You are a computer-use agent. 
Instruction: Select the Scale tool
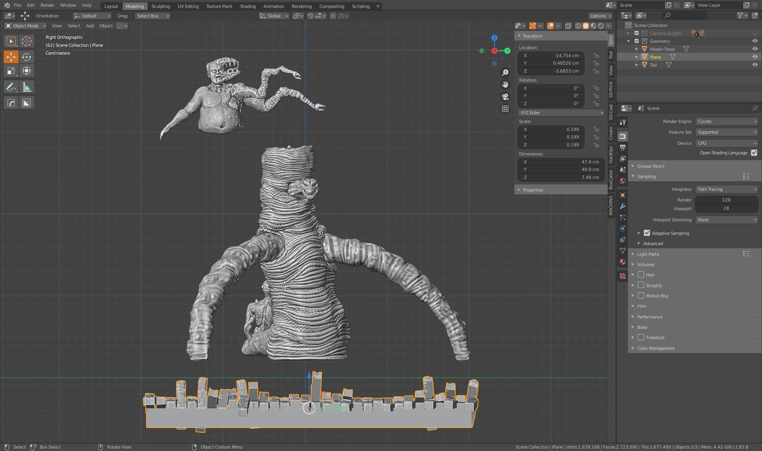(x=11, y=71)
